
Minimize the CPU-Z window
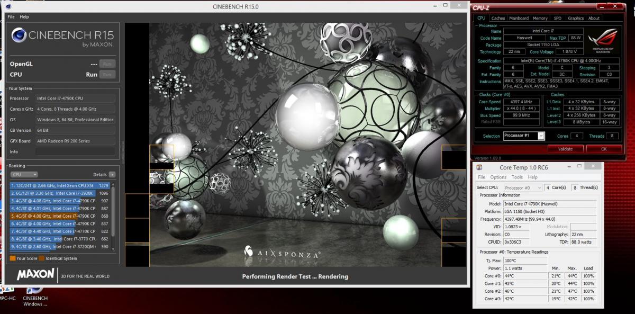pos(602,7)
